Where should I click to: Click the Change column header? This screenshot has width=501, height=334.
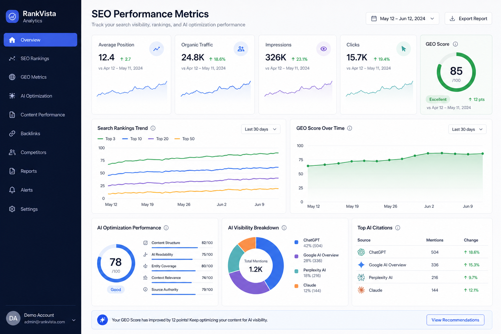(471, 240)
